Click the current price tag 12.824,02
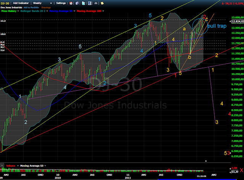244x180 pixels. tap(238, 21)
